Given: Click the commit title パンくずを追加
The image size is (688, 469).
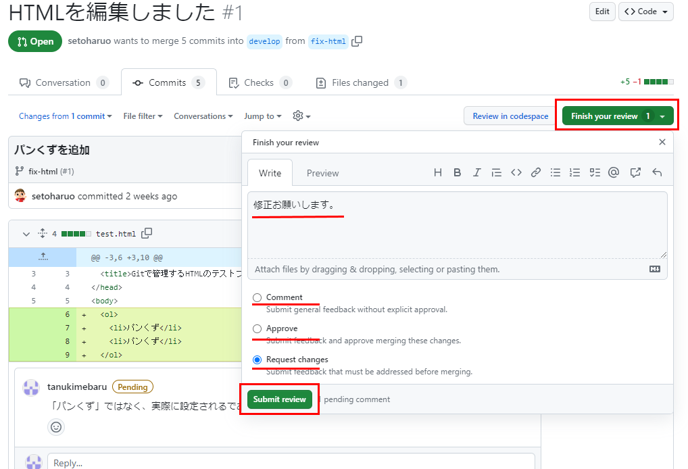Looking at the screenshot, I should click(52, 149).
